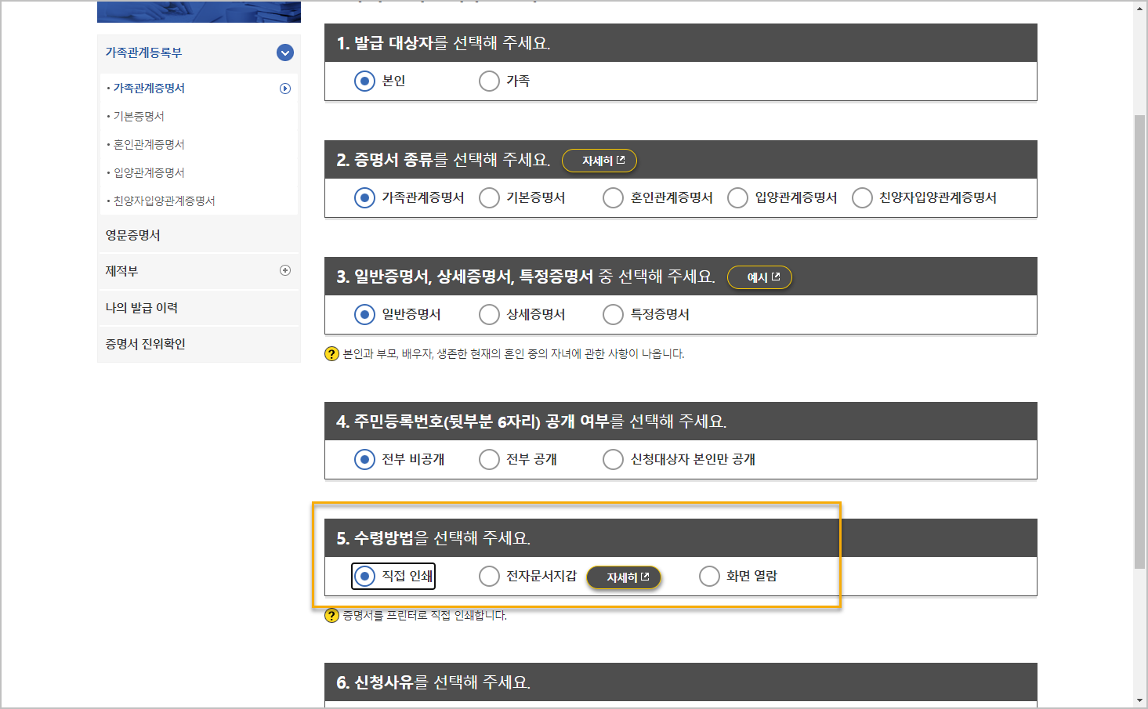Viewport: 1148px width, 709px height.
Task: Collapse the 가족관계등록부 sidebar menu chevron
Action: click(x=284, y=52)
